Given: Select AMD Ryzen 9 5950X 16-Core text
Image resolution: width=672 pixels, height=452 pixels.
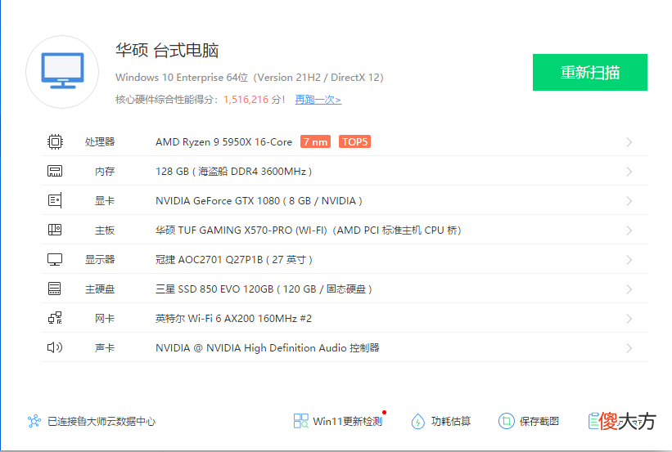Looking at the screenshot, I should 223,142.
